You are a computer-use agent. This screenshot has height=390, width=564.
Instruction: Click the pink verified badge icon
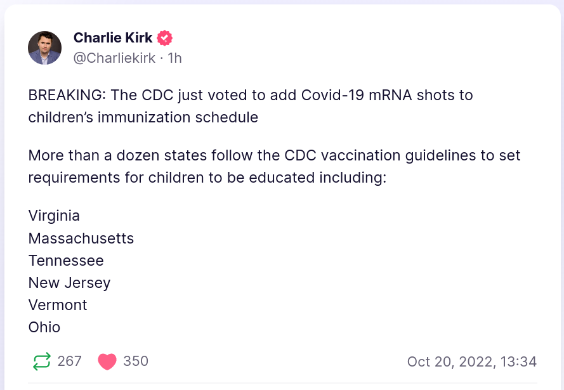pos(165,38)
